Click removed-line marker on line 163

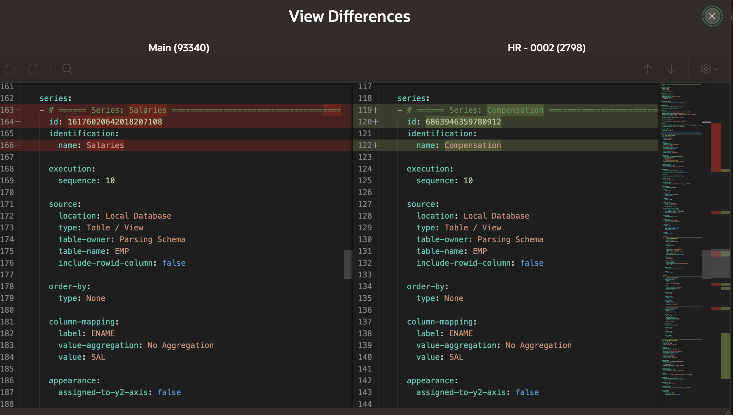pyautogui.click(x=18, y=110)
